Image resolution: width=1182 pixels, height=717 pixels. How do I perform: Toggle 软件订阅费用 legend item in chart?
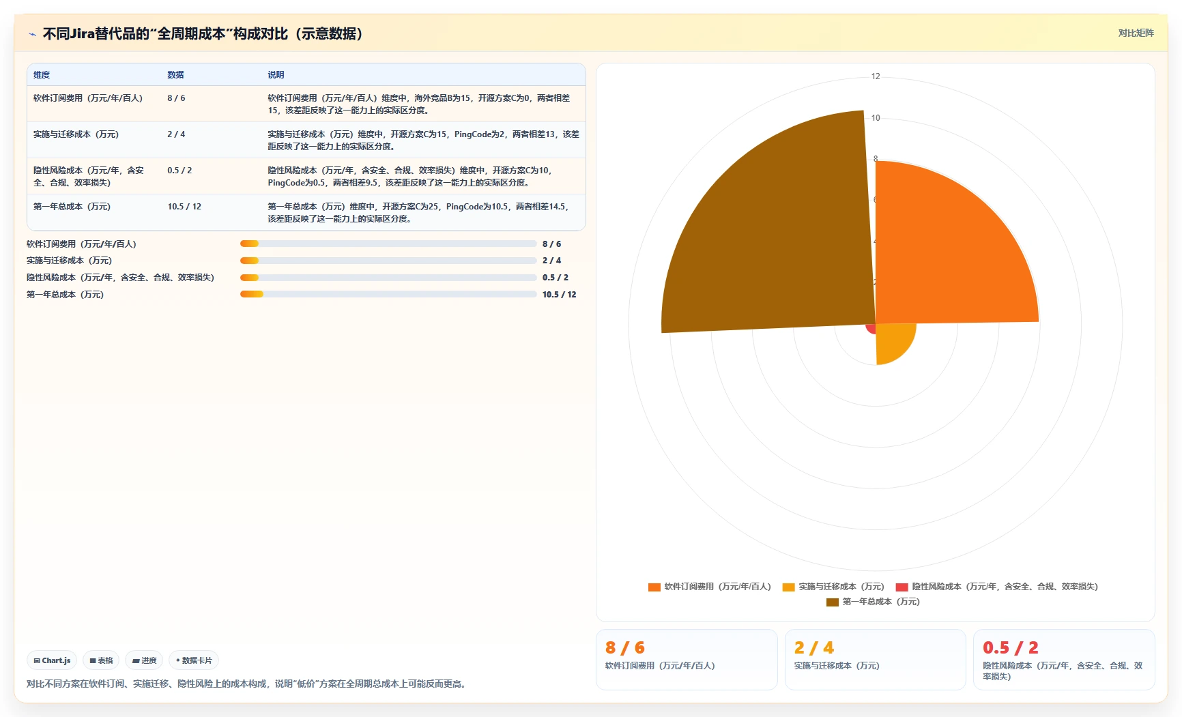click(710, 587)
